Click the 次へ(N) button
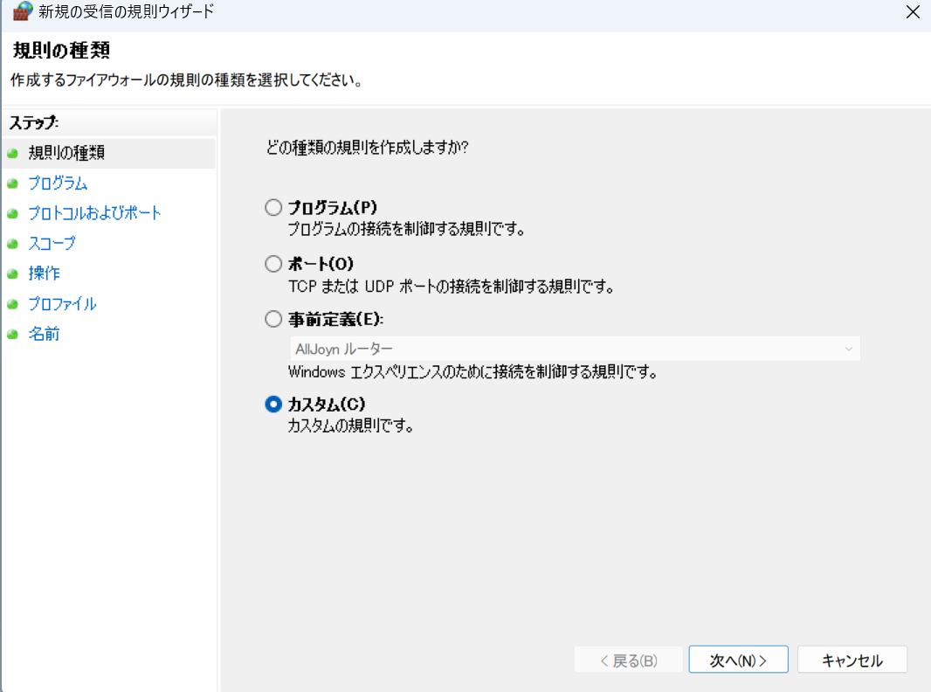The image size is (931, 692). click(x=738, y=660)
